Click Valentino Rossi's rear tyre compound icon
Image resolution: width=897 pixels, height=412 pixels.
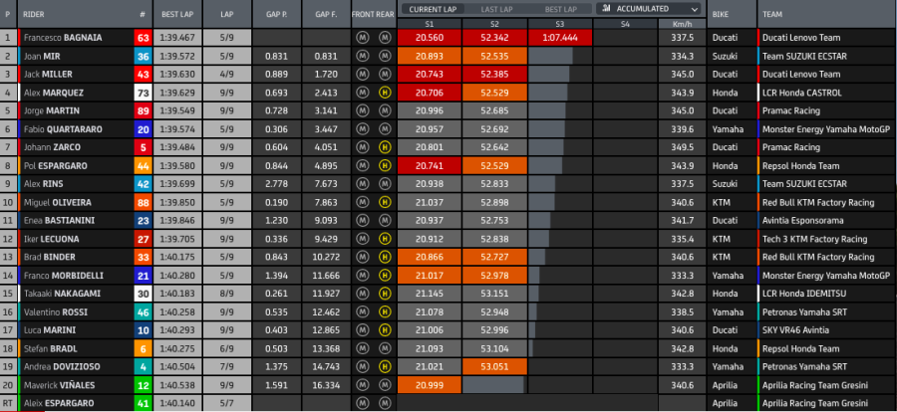pos(383,311)
